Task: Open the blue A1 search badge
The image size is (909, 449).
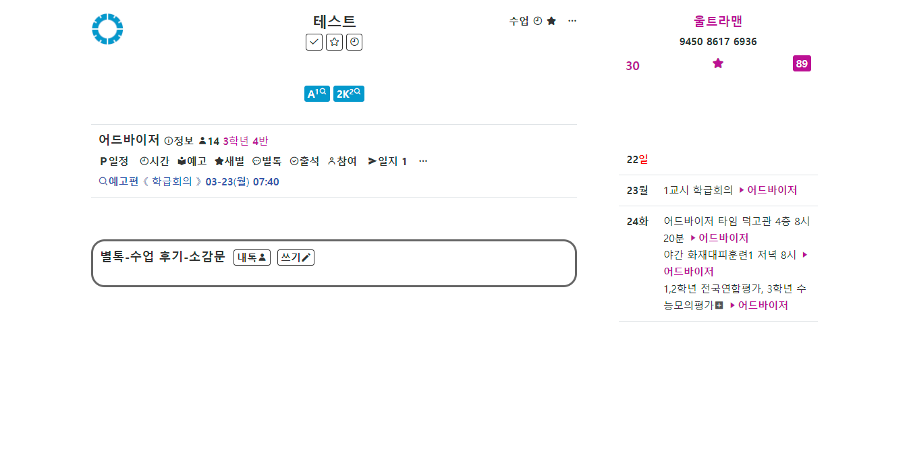Action: (316, 94)
